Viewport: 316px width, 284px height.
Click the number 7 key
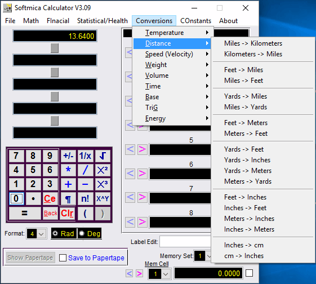point(16,156)
